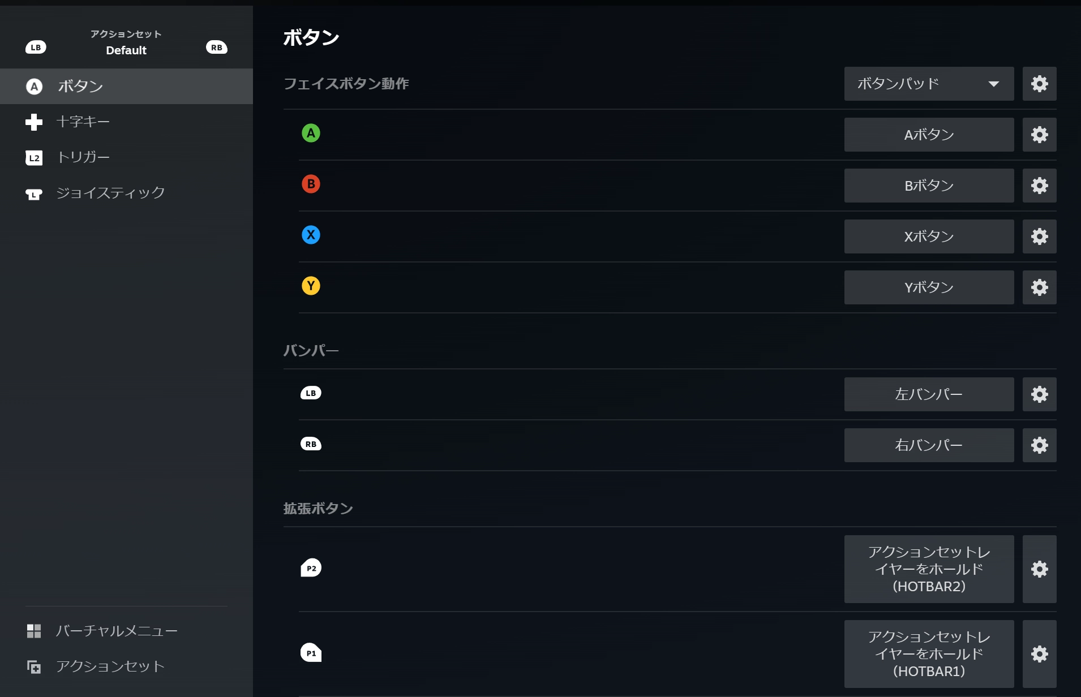This screenshot has height=697, width=1081.
Task: Click gear icon for HOTBAR1 binding
Action: click(x=1039, y=654)
